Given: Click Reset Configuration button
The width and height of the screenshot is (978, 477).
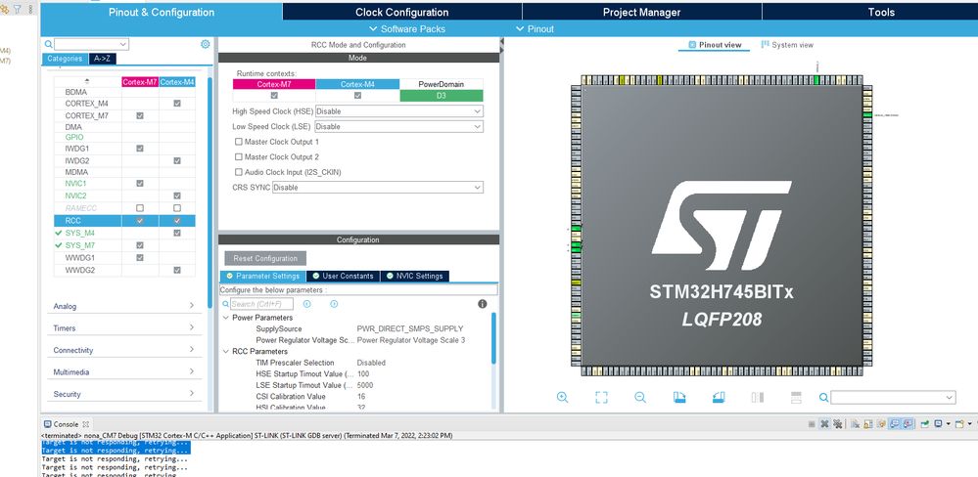Looking at the screenshot, I should click(x=265, y=258).
